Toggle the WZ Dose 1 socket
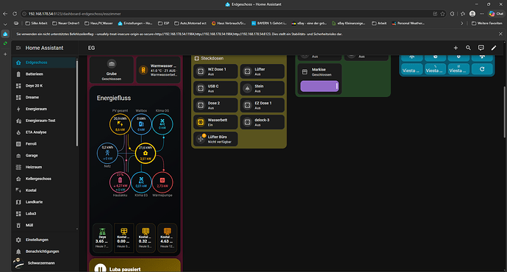 pos(216,71)
